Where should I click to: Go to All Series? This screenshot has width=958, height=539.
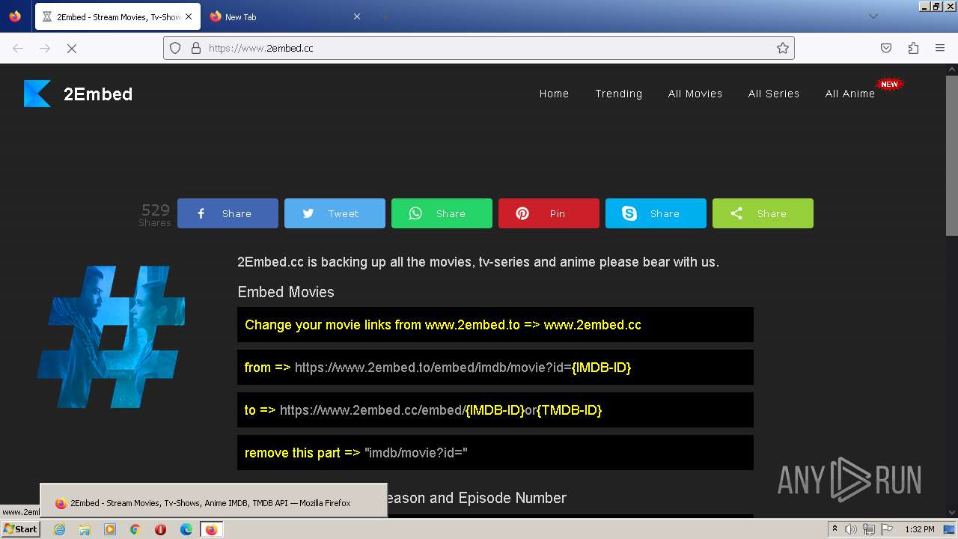(x=773, y=94)
